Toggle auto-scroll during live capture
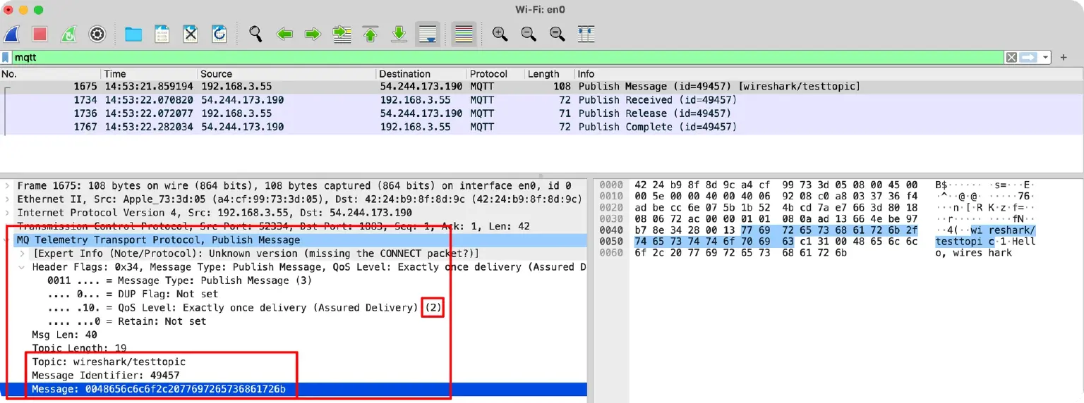 [428, 34]
